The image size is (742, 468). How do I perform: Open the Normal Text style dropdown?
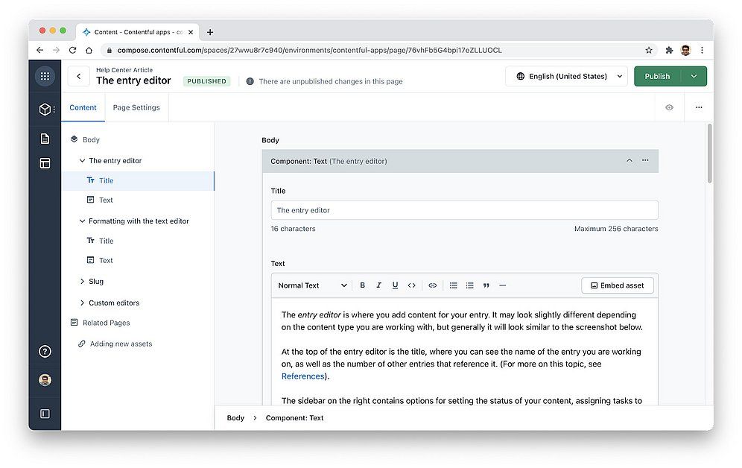[x=312, y=285]
